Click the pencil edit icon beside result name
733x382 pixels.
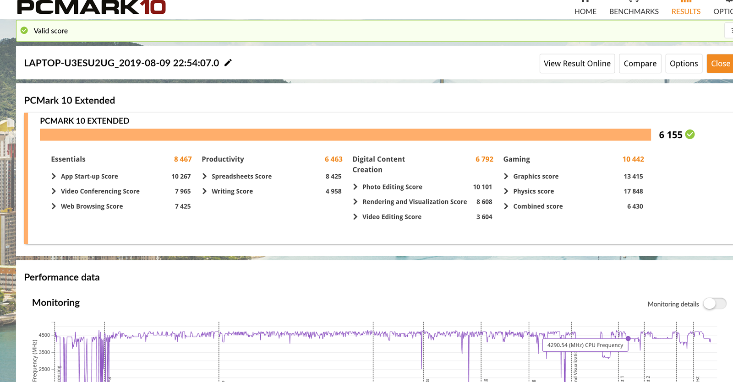point(228,63)
